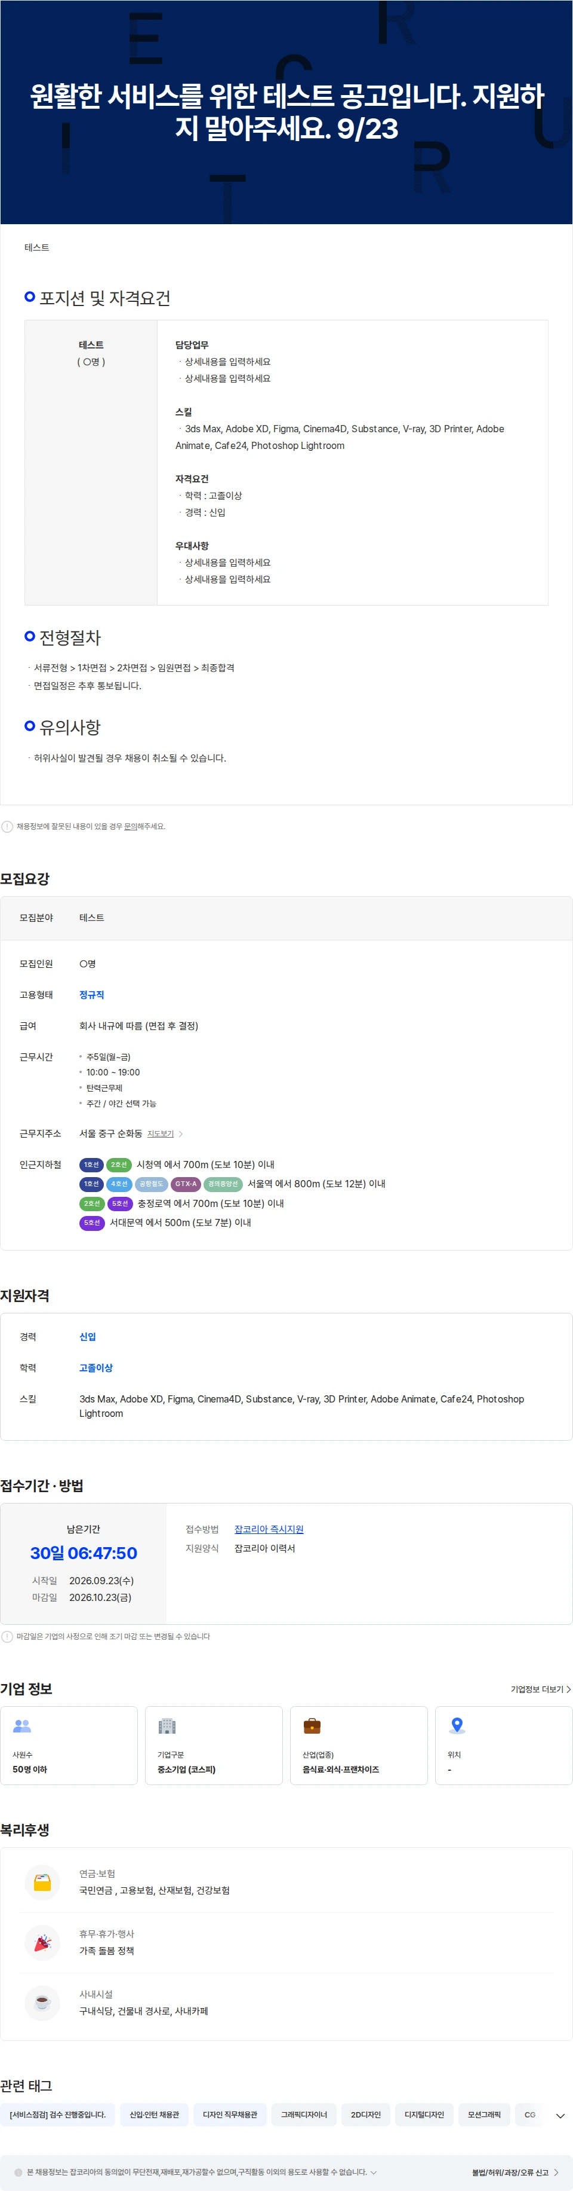Click the gray circle icon in footer notice
This screenshot has height=2191, width=573.
19,2172
